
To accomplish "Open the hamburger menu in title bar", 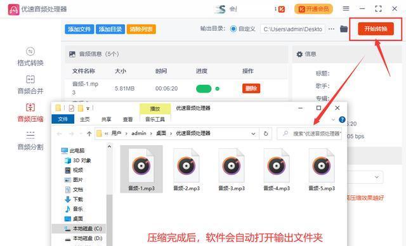I will pyautogui.click(x=346, y=8).
